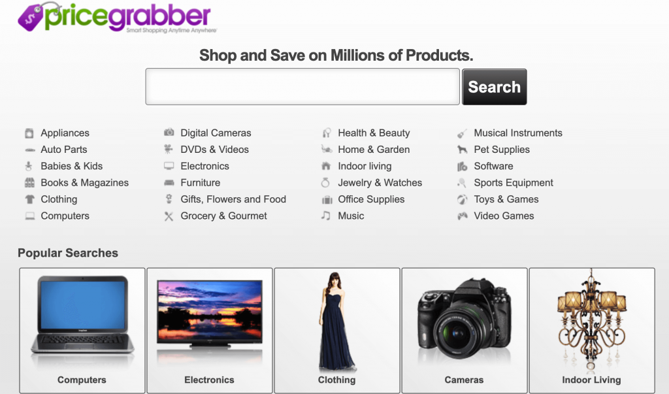Click the ring icon beside Jewelry & Watches
The width and height of the screenshot is (669, 394).
325,183
